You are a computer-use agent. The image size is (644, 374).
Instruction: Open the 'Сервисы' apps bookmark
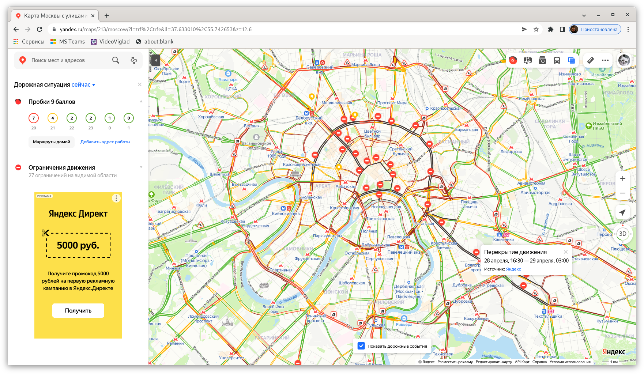[29, 42]
